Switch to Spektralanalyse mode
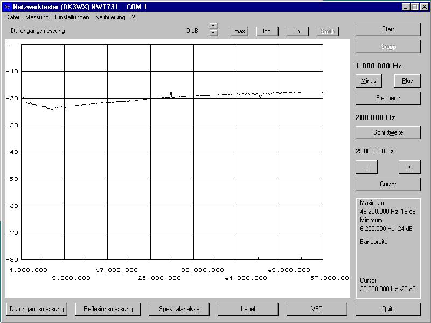Viewport: 431px width, 323px height. 179,309
